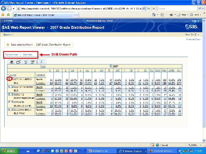The height and width of the screenshot is (154, 206).
Task: Drill down on GEB2112 ENTREPRNEURSHP
Action: [x=12, y=94]
